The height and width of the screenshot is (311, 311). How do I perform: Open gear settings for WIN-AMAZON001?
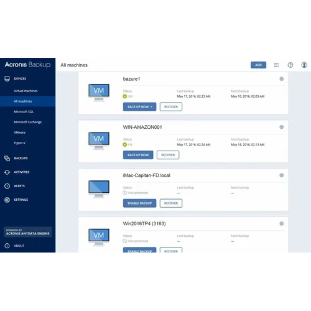tap(282, 127)
